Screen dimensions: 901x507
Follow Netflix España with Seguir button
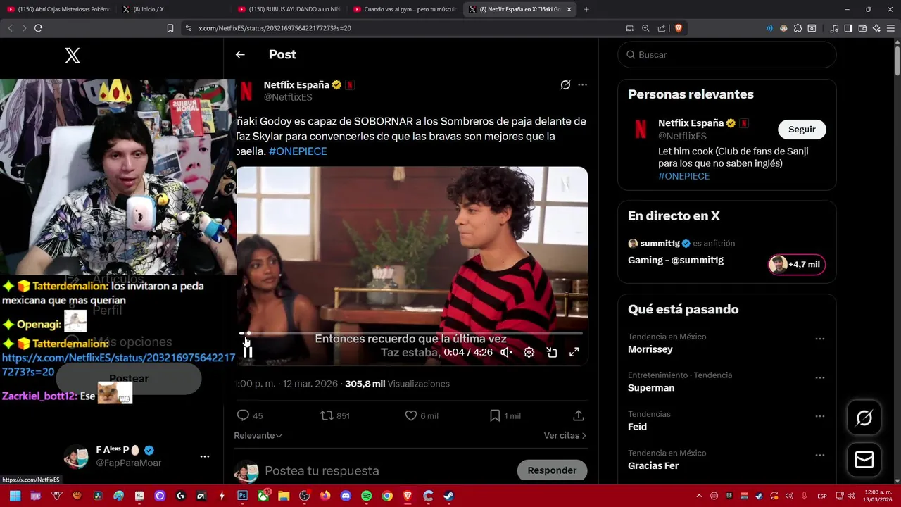802,130
